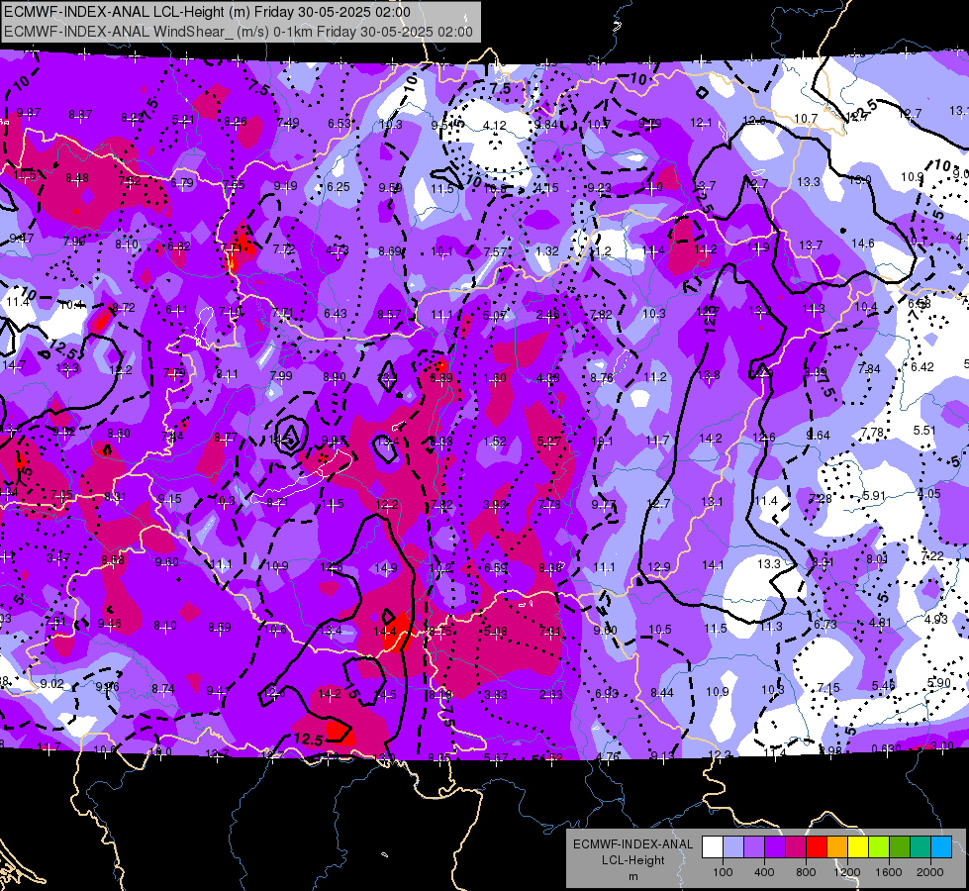Click the wind shear value 3.83

(496, 695)
